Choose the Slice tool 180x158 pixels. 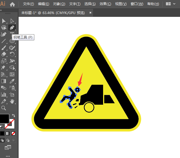tap(3, 101)
